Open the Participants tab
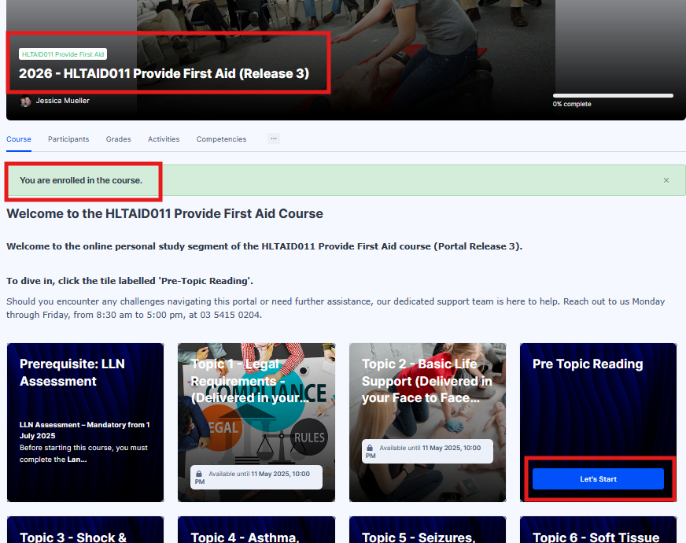The height and width of the screenshot is (543, 686). coord(68,139)
